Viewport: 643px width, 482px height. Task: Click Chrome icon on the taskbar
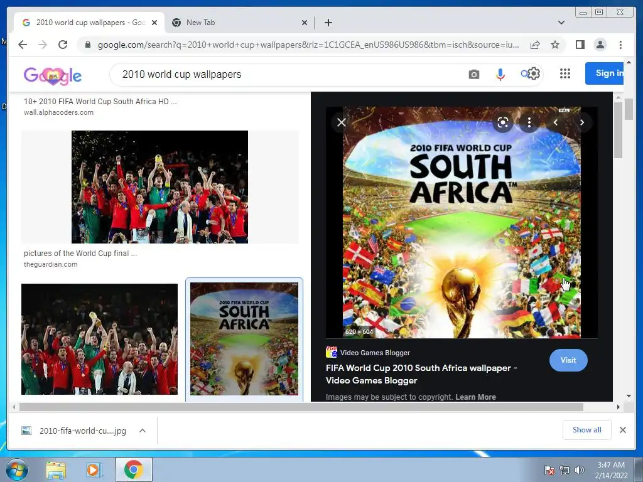pyautogui.click(x=134, y=469)
